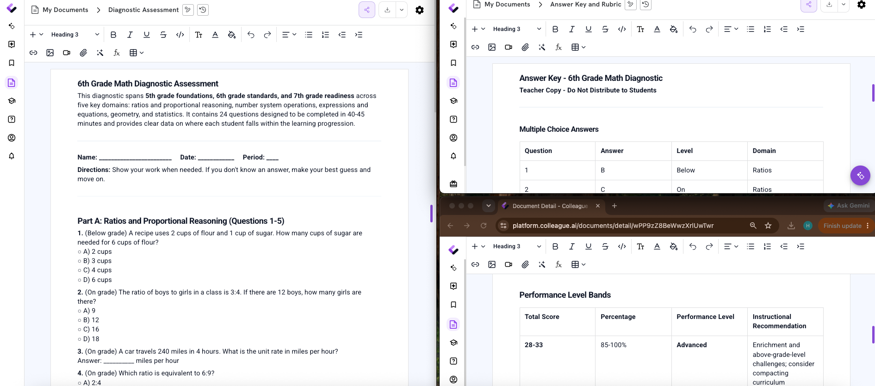Pick highlight fill color in Diagnostic Assessment window
Screen dimensions: 875x386
232,35
